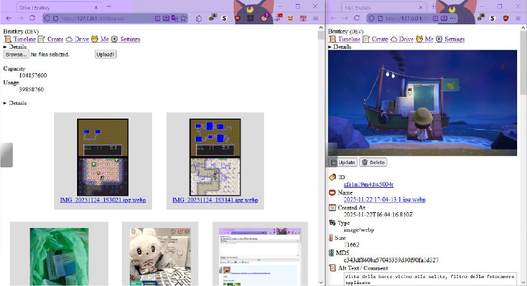Click the Update button under the boat image

pos(343,163)
